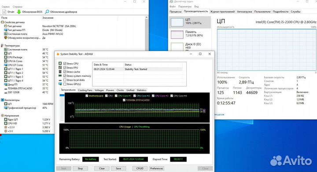Open the Clocks tab
Screen dimensions: 317x172
120,90
